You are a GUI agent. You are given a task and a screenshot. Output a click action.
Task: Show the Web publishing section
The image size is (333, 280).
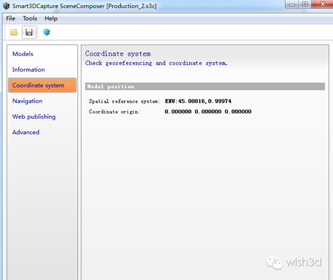(34, 117)
